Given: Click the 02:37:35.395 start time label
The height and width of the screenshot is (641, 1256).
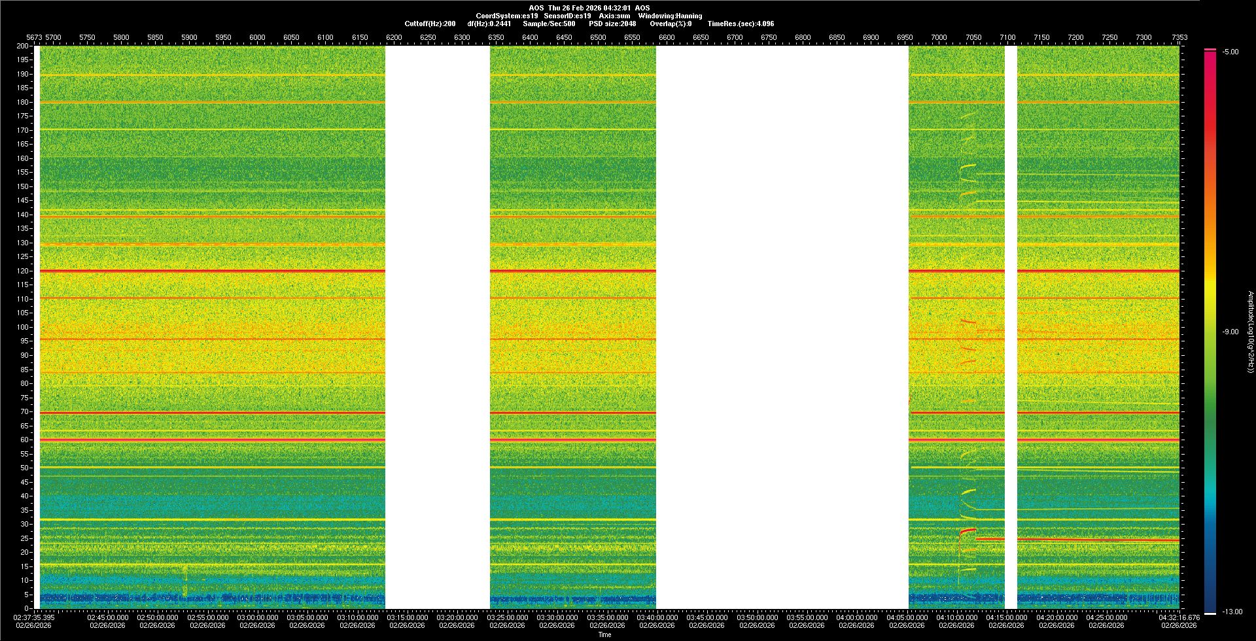Looking at the screenshot, I should (x=35, y=617).
